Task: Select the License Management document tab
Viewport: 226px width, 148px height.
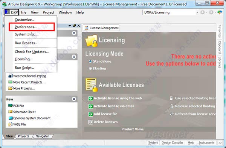Action: [101, 28]
